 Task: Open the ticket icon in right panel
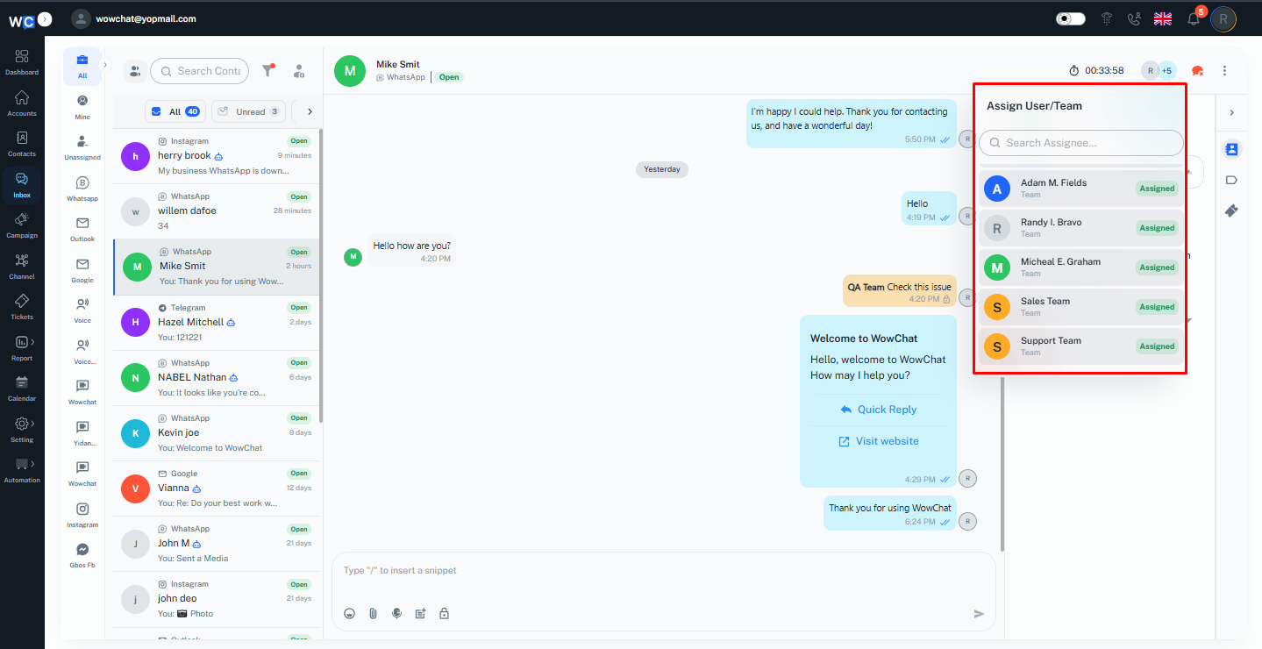(x=1231, y=210)
